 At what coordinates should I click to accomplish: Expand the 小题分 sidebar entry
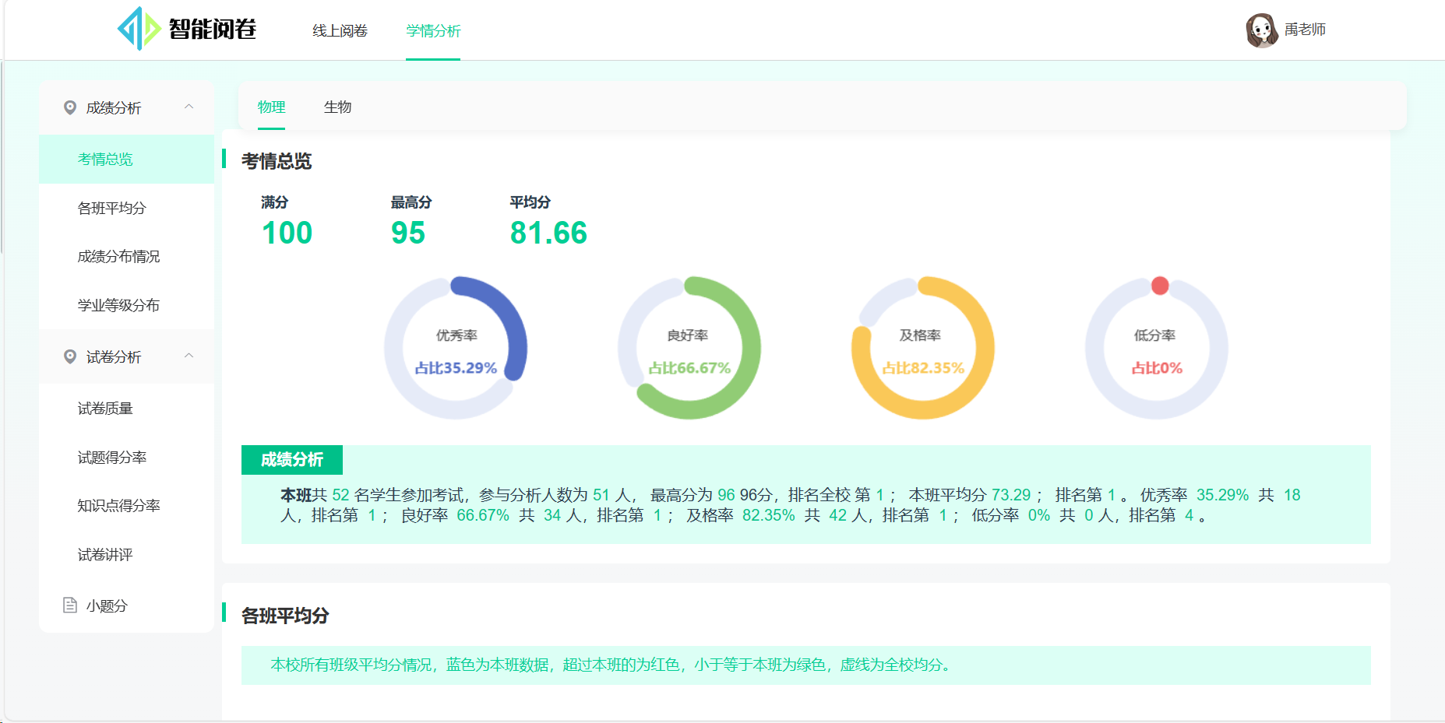[x=106, y=605]
